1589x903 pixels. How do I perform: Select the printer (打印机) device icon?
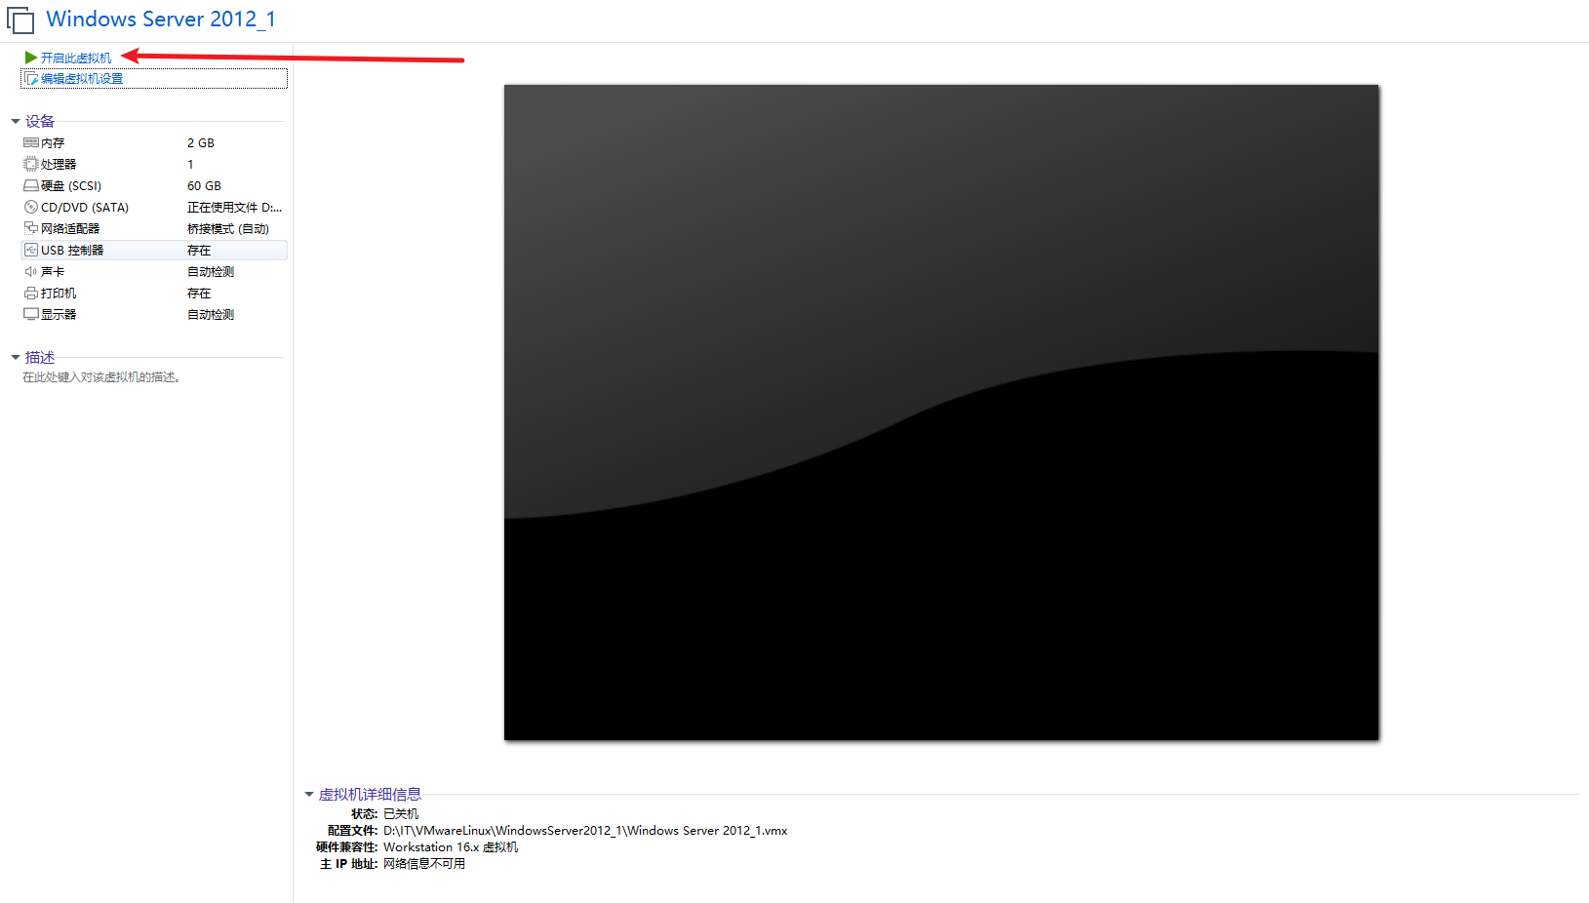click(30, 293)
